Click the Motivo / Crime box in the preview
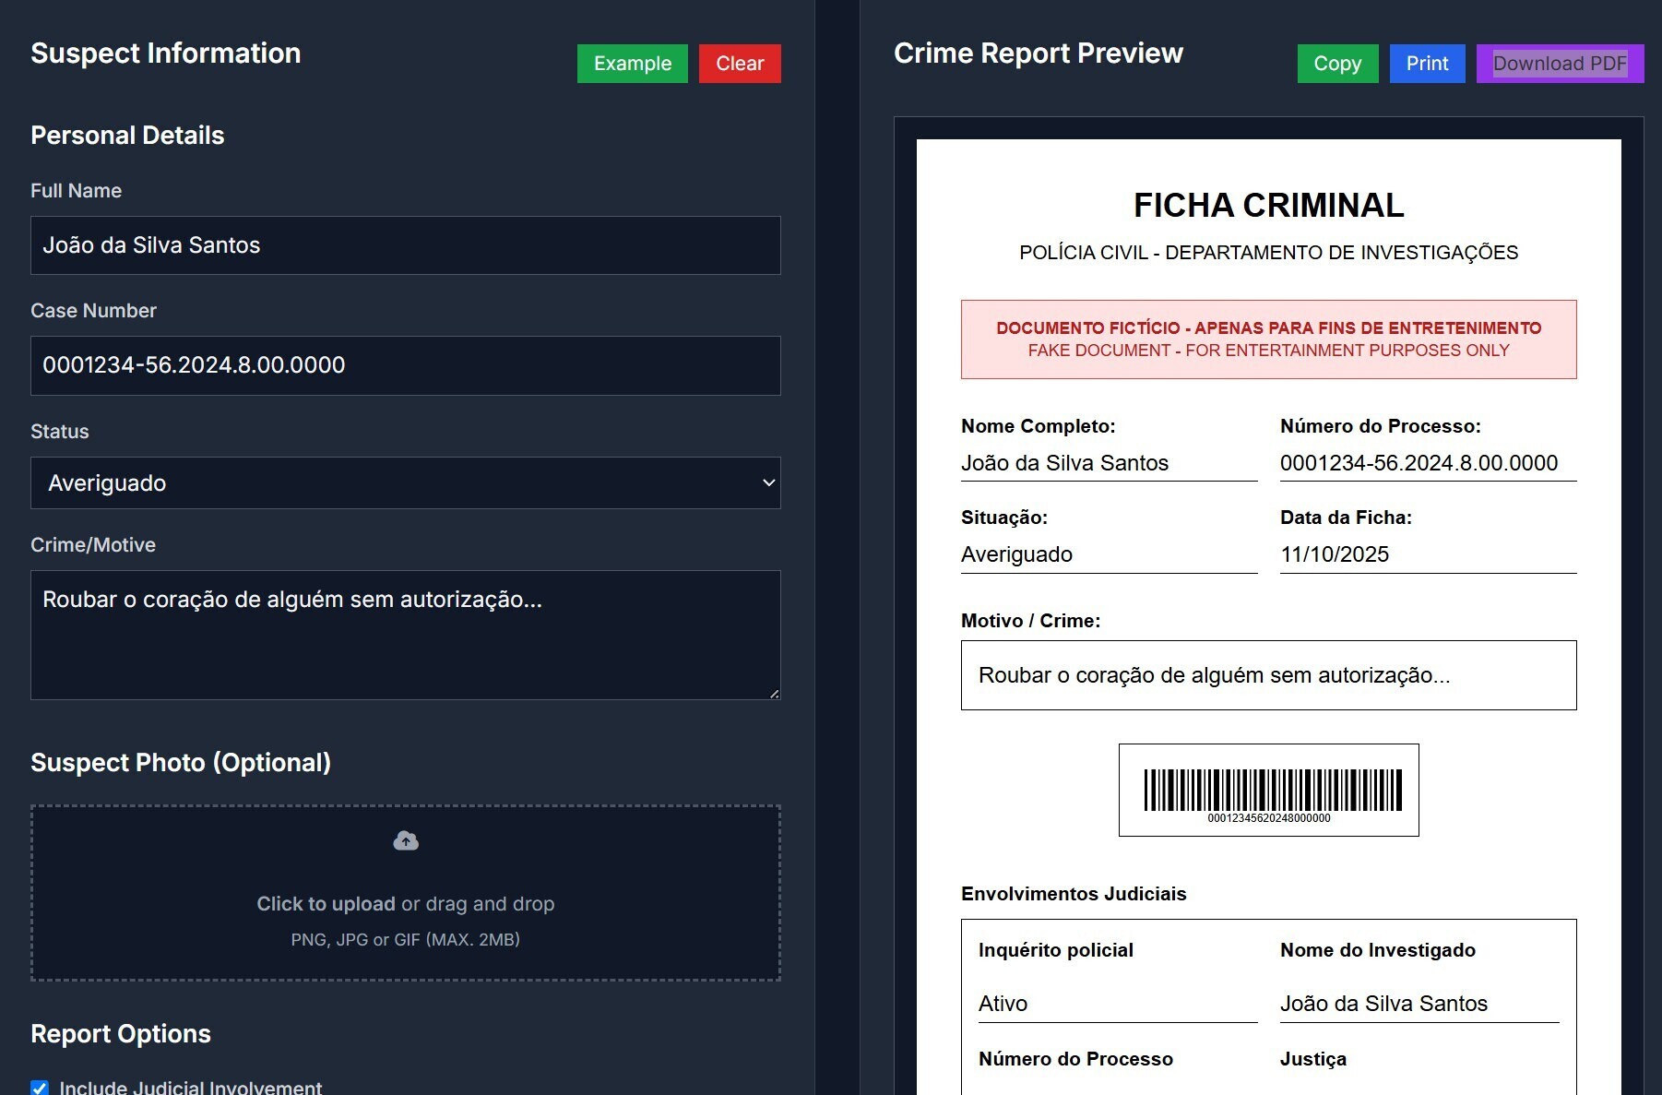This screenshot has height=1095, width=1662. 1268,675
